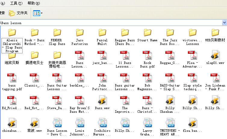Open the 帮助(H) menu
Screen dimensions: 227x139
click(34, 3)
